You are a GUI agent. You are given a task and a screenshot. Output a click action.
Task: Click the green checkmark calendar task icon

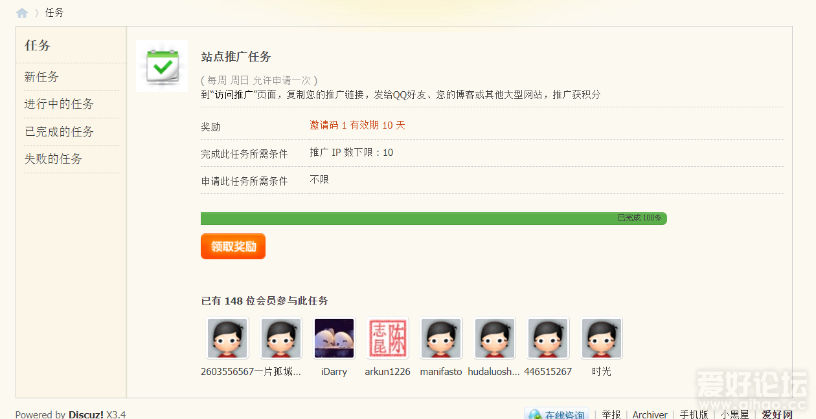tap(162, 66)
